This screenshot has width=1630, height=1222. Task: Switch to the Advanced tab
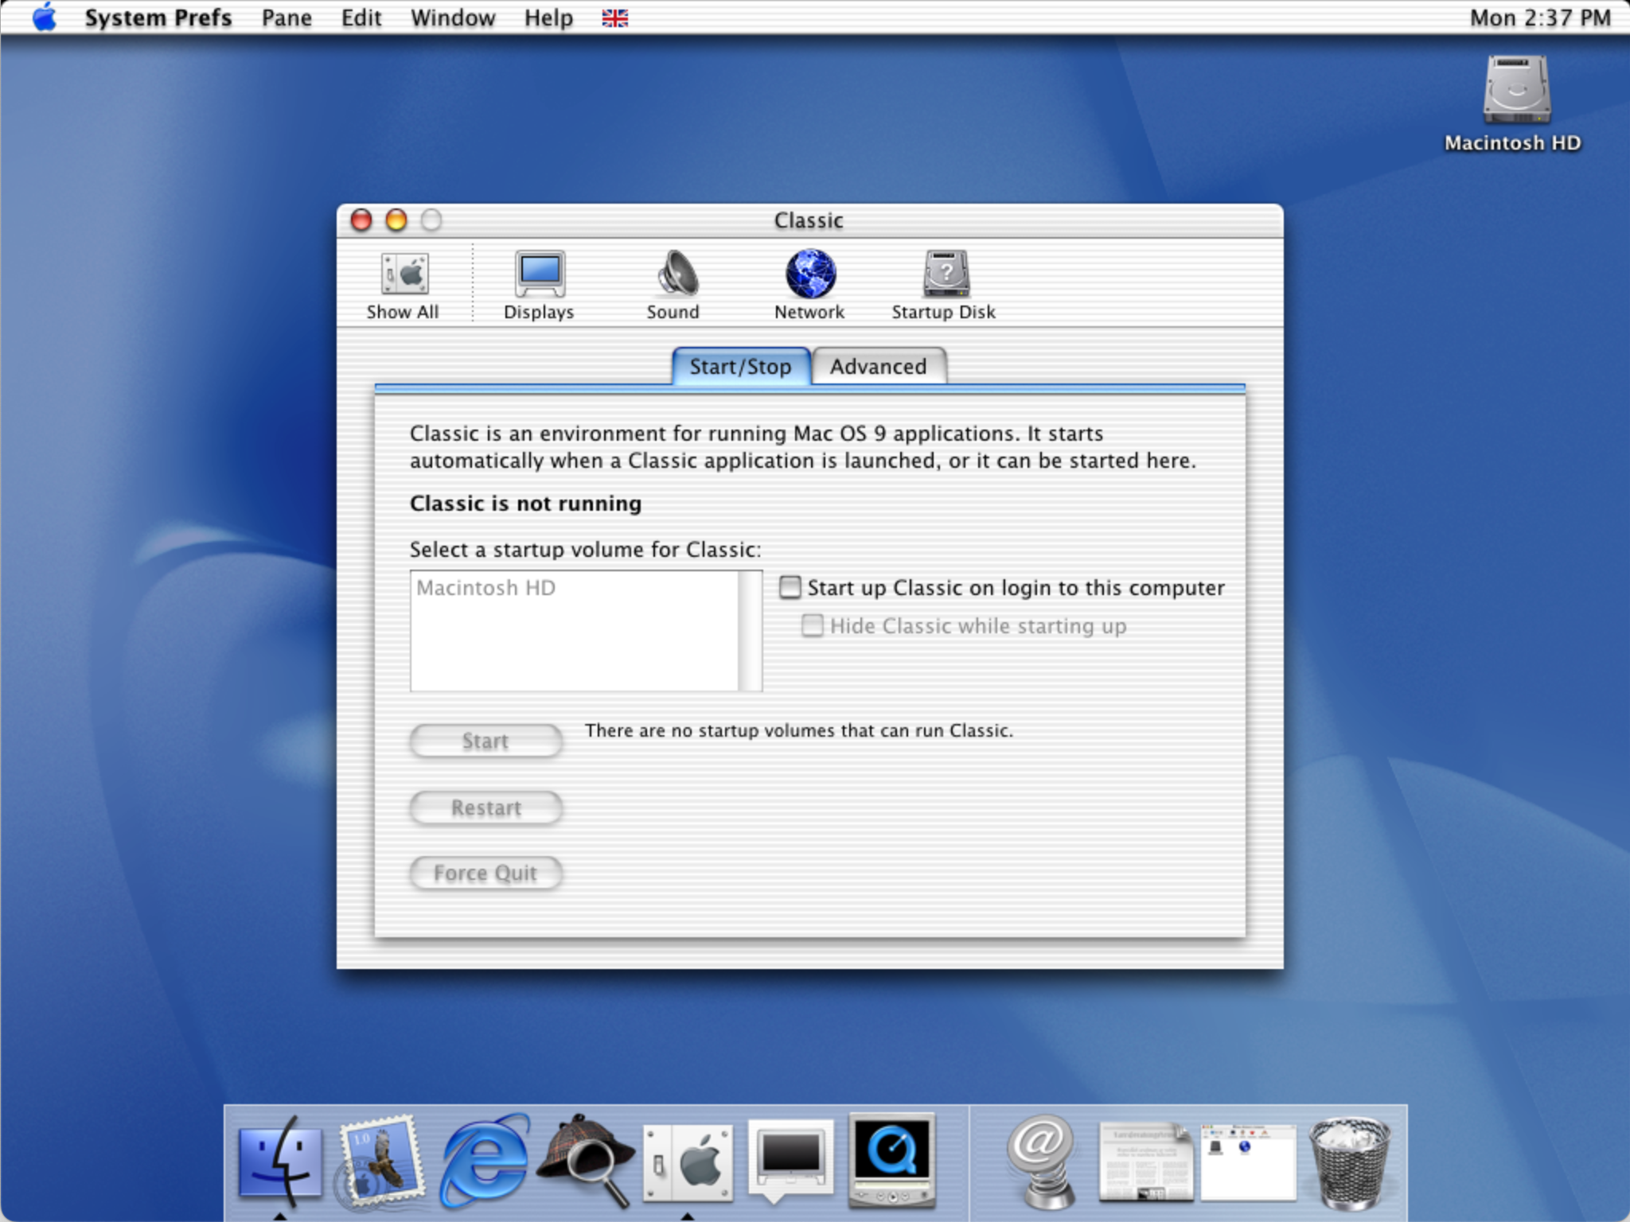[878, 367]
